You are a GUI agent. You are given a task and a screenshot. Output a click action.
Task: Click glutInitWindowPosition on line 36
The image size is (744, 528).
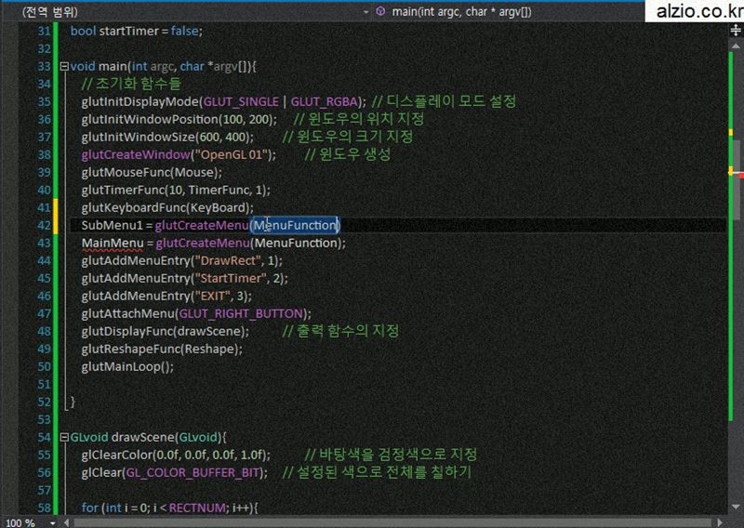150,119
